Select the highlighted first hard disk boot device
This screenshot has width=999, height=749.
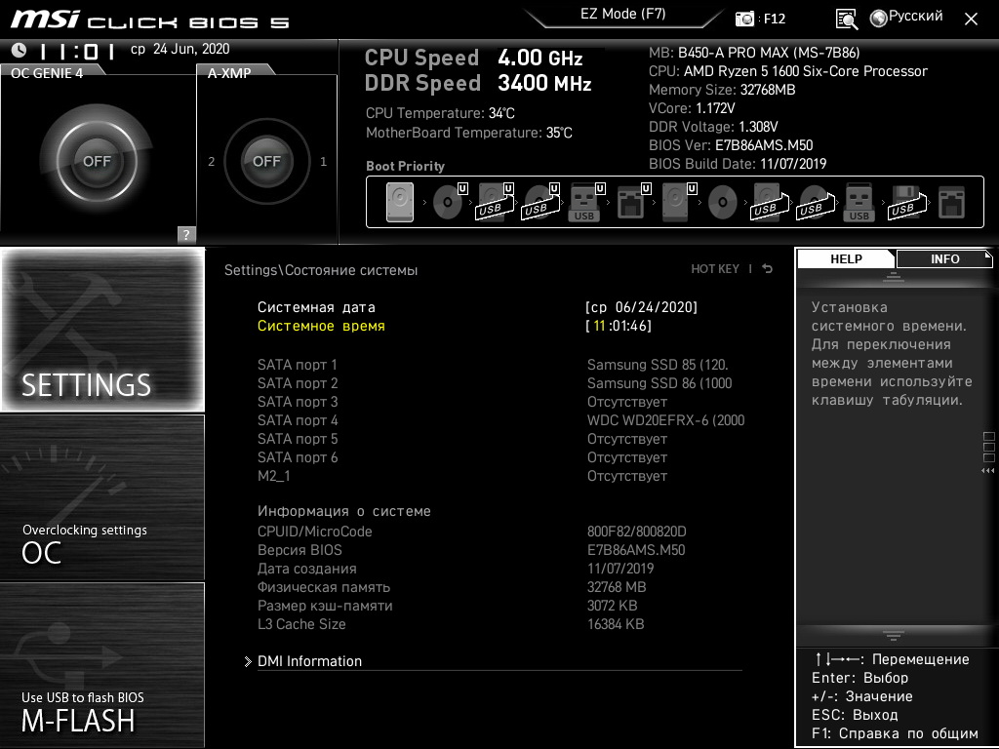pos(399,203)
